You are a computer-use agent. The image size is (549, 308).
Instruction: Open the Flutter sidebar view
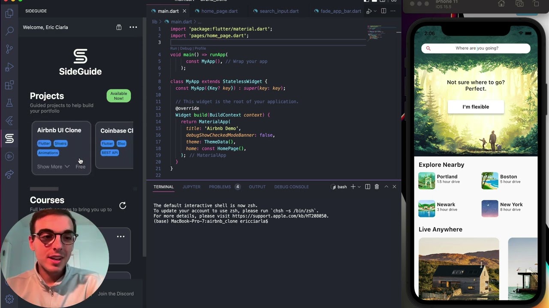9,121
